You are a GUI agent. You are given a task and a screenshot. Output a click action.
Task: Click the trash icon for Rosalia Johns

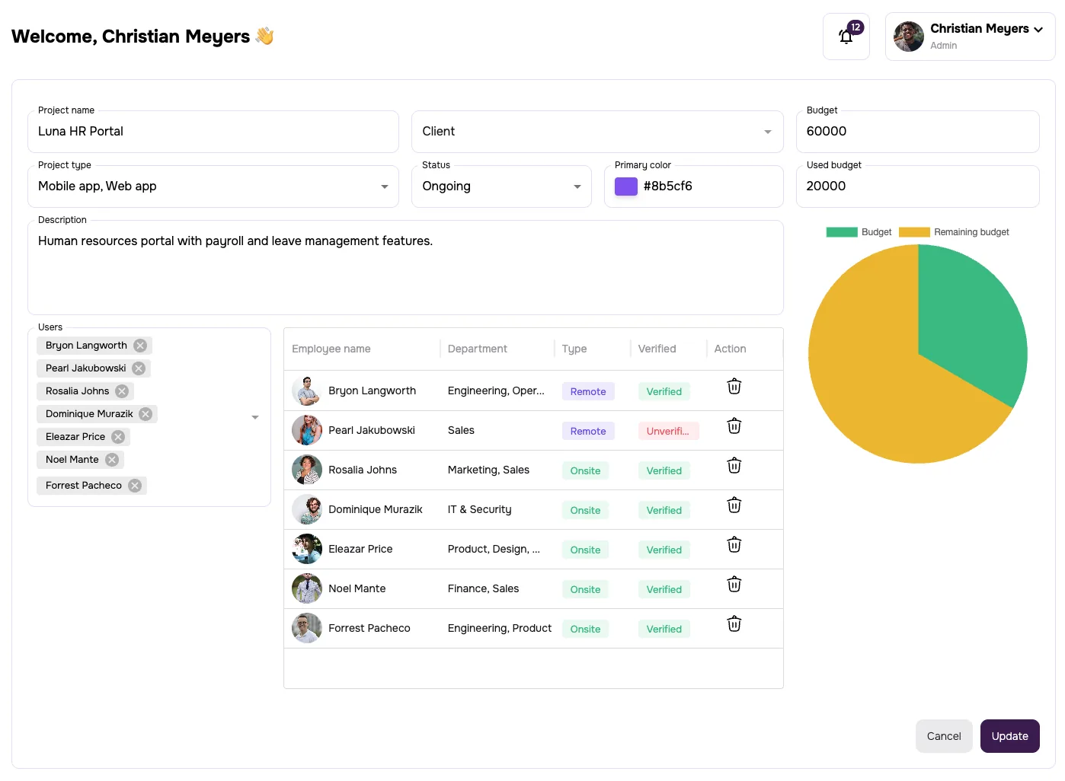tap(734, 465)
